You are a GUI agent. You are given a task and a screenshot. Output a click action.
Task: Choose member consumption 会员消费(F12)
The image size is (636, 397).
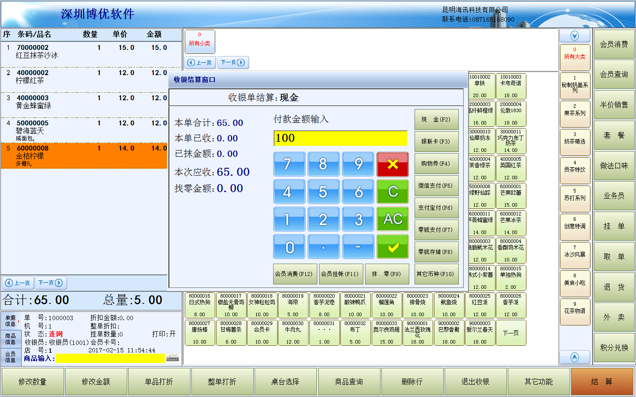(294, 274)
